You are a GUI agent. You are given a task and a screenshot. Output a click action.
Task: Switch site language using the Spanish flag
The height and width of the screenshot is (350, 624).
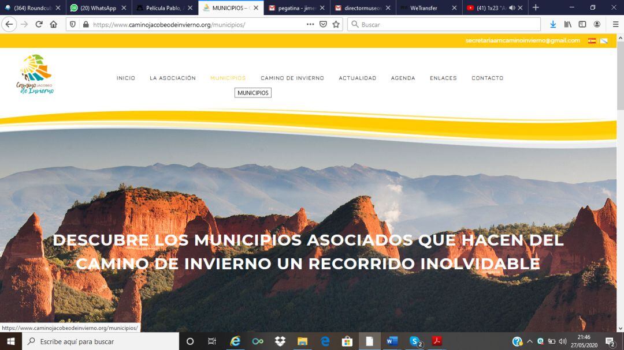click(x=591, y=40)
